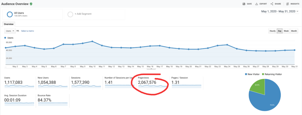Set the chart granularity to Week
302x115 pixels.
pyautogui.click(x=286, y=31)
